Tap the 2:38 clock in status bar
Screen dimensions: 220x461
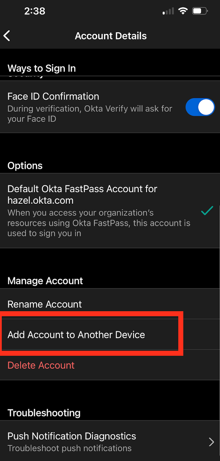click(35, 11)
